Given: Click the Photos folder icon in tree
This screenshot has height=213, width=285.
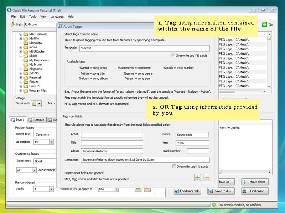Looking at the screenshot, I should (x=26, y=82).
